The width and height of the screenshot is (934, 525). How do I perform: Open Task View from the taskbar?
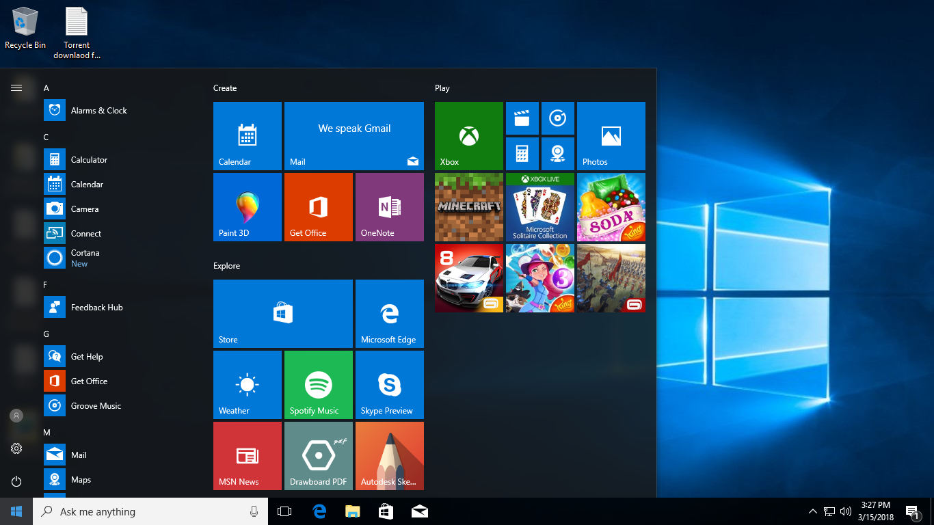[284, 511]
